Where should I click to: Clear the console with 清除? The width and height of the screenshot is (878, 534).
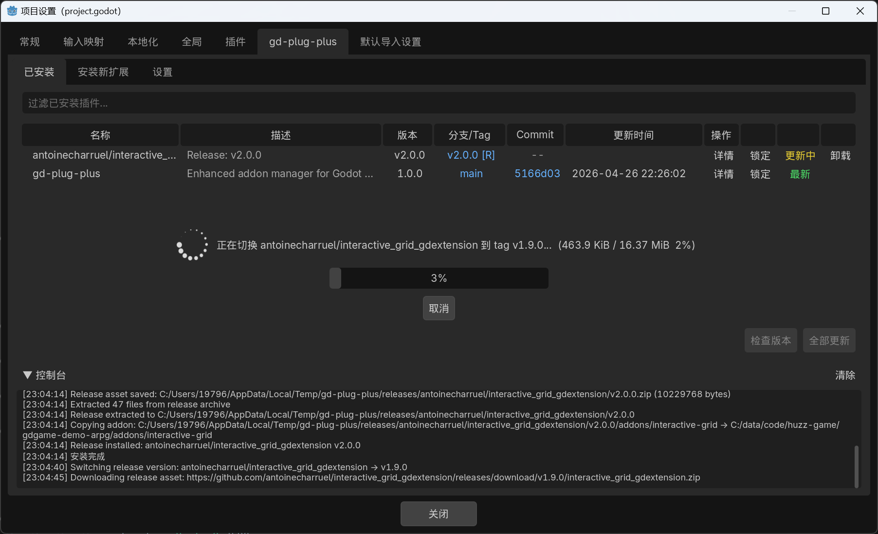point(845,375)
